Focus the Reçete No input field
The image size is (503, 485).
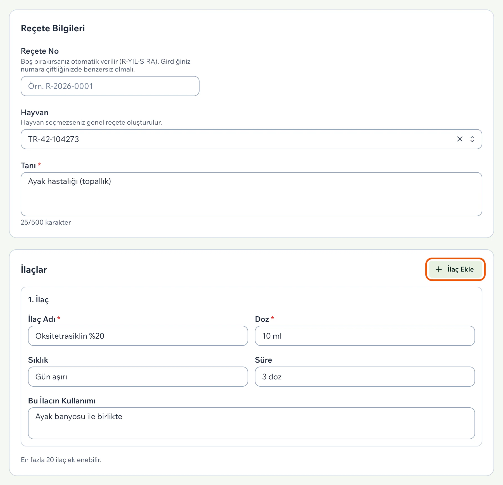(x=110, y=86)
